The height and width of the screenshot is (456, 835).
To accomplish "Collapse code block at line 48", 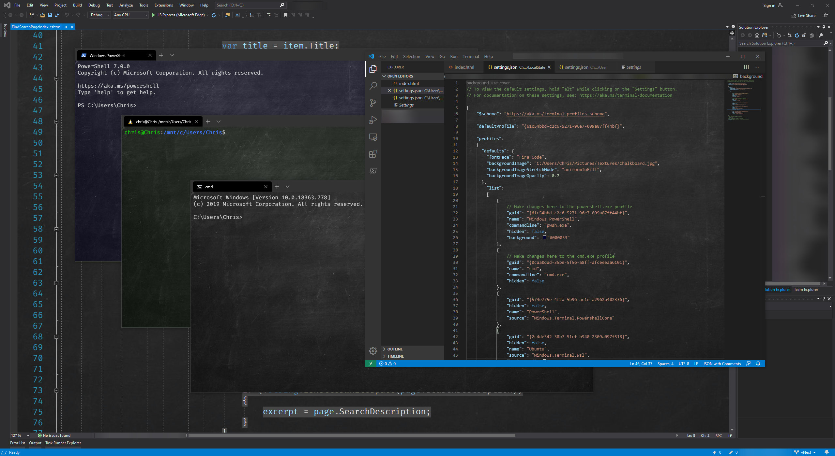I will [x=56, y=121].
